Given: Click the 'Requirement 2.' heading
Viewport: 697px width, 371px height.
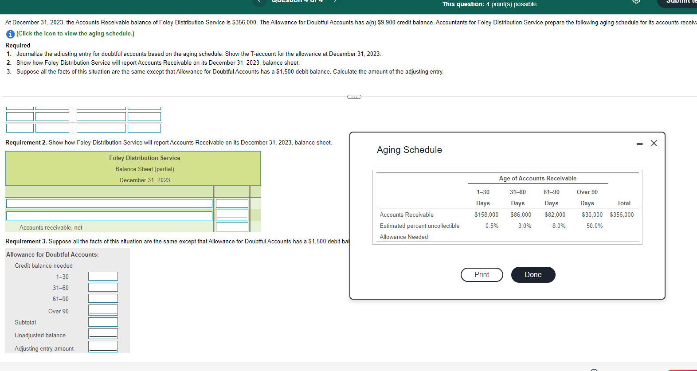Looking at the screenshot, I should tap(26, 142).
